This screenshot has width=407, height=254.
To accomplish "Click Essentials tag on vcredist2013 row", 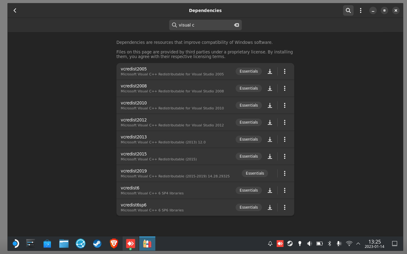I will (x=249, y=139).
